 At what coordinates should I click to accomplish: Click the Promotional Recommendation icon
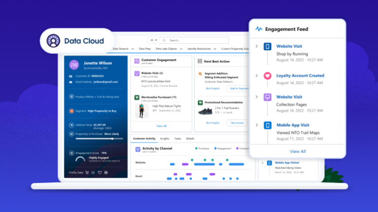coord(200,103)
